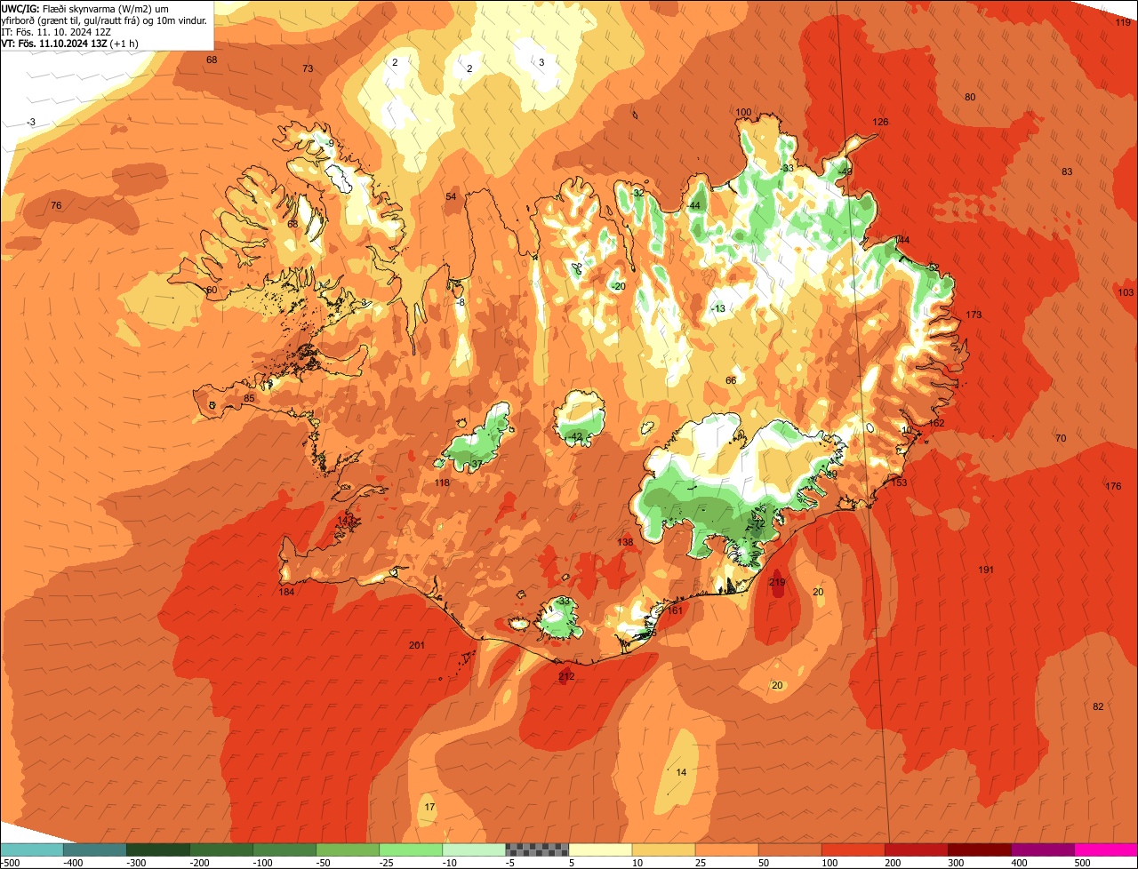Choose the pale yellow legend swatch from 5 to 10
This screenshot has height=869, width=1138.
[x=600, y=849]
